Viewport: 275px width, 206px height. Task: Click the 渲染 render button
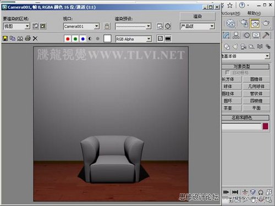click(197, 16)
